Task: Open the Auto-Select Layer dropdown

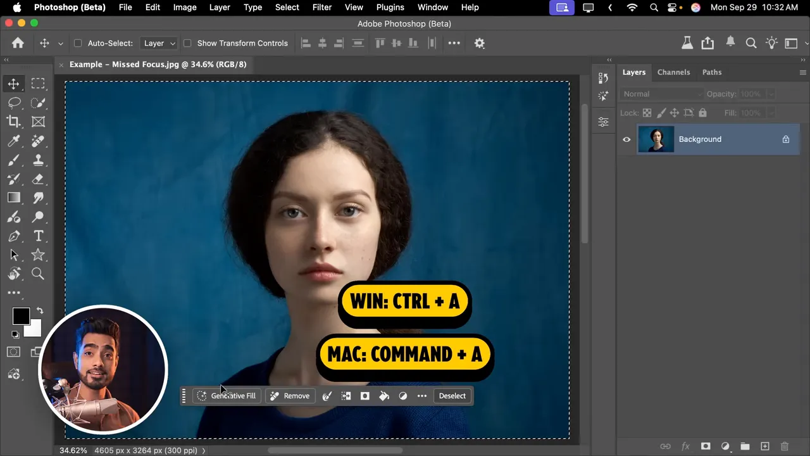Action: coord(158,43)
